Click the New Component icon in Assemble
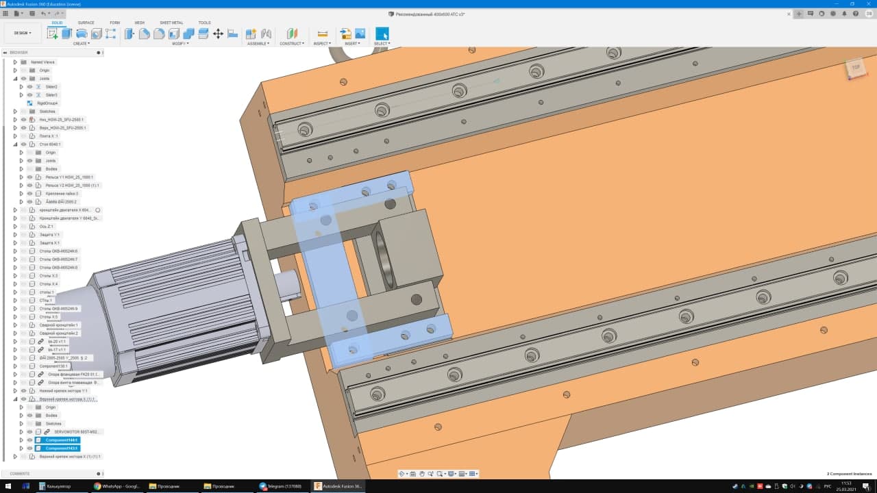 point(251,34)
